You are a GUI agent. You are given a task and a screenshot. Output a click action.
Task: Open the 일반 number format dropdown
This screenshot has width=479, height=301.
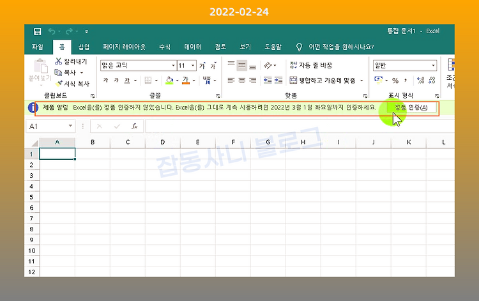click(x=433, y=65)
